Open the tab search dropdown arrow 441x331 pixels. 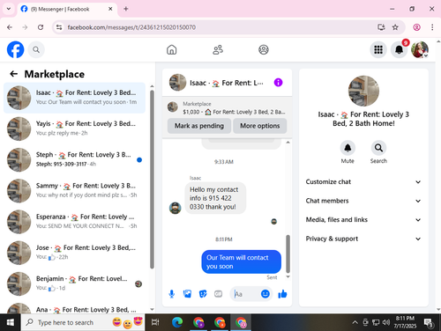point(9,9)
